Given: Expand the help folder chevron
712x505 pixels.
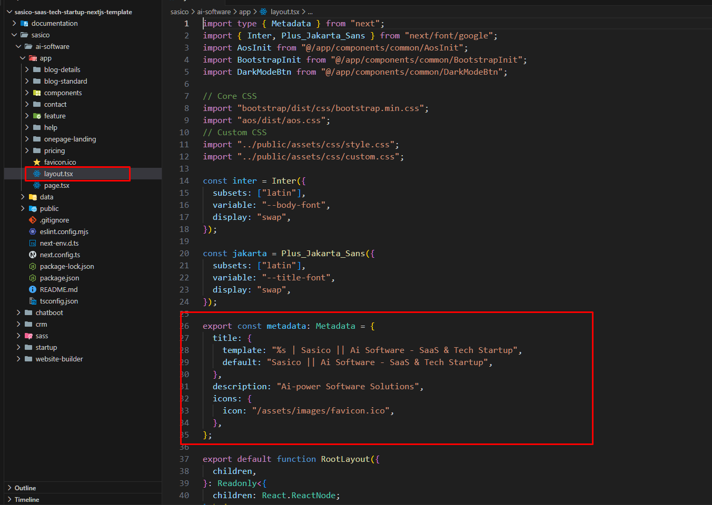Looking at the screenshot, I should 27,127.
